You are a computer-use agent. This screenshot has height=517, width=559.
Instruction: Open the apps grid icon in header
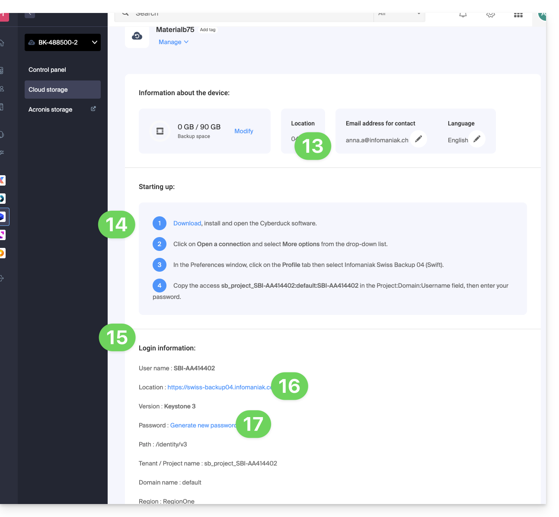[x=518, y=15]
